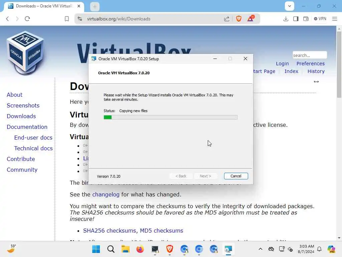This screenshot has height=257, width=342.
Task: Open Community in the sidebar
Action: click(x=22, y=170)
